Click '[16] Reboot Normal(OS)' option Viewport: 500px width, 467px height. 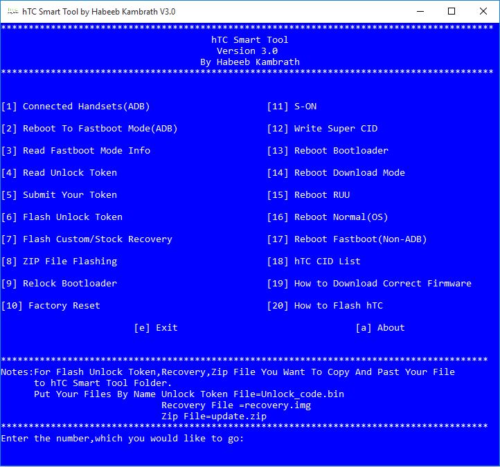click(x=328, y=217)
